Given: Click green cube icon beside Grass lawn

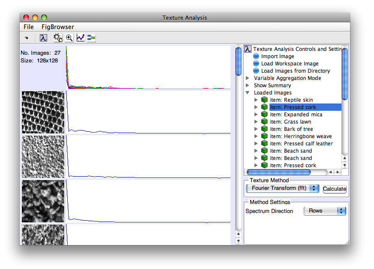Looking at the screenshot, I should (x=264, y=122).
